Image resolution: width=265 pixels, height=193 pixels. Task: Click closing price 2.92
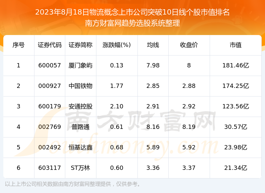click(x=189, y=106)
